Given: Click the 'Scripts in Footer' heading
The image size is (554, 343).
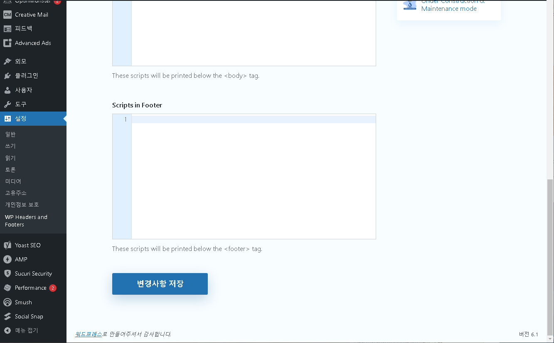Looking at the screenshot, I should coord(137,105).
